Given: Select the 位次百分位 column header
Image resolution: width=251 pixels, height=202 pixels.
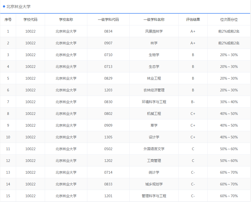Looking at the screenshot, I should pyautogui.click(x=229, y=20).
